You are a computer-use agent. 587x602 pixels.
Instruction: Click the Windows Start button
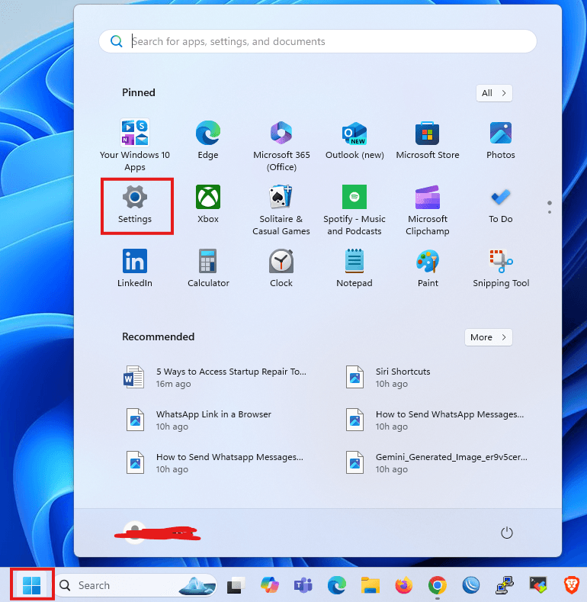click(32, 585)
